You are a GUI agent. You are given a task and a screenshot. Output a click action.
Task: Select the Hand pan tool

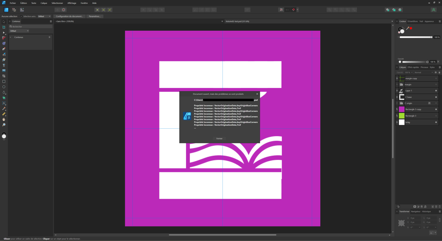click(x=4, y=119)
